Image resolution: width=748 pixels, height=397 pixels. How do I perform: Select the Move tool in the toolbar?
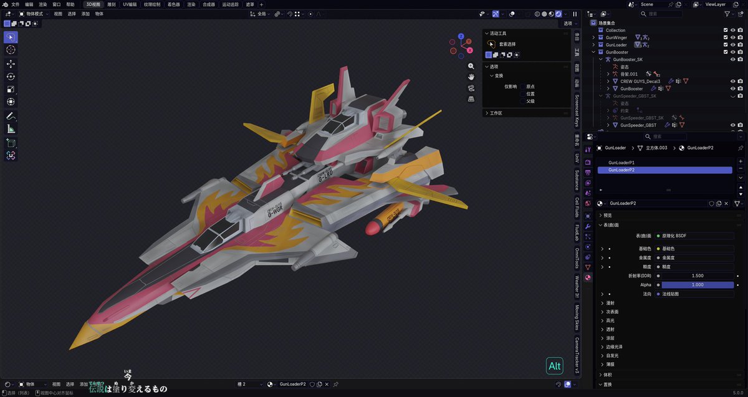pyautogui.click(x=10, y=64)
